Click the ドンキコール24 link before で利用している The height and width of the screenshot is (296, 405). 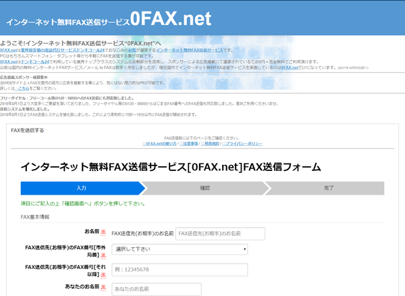coord(35,61)
